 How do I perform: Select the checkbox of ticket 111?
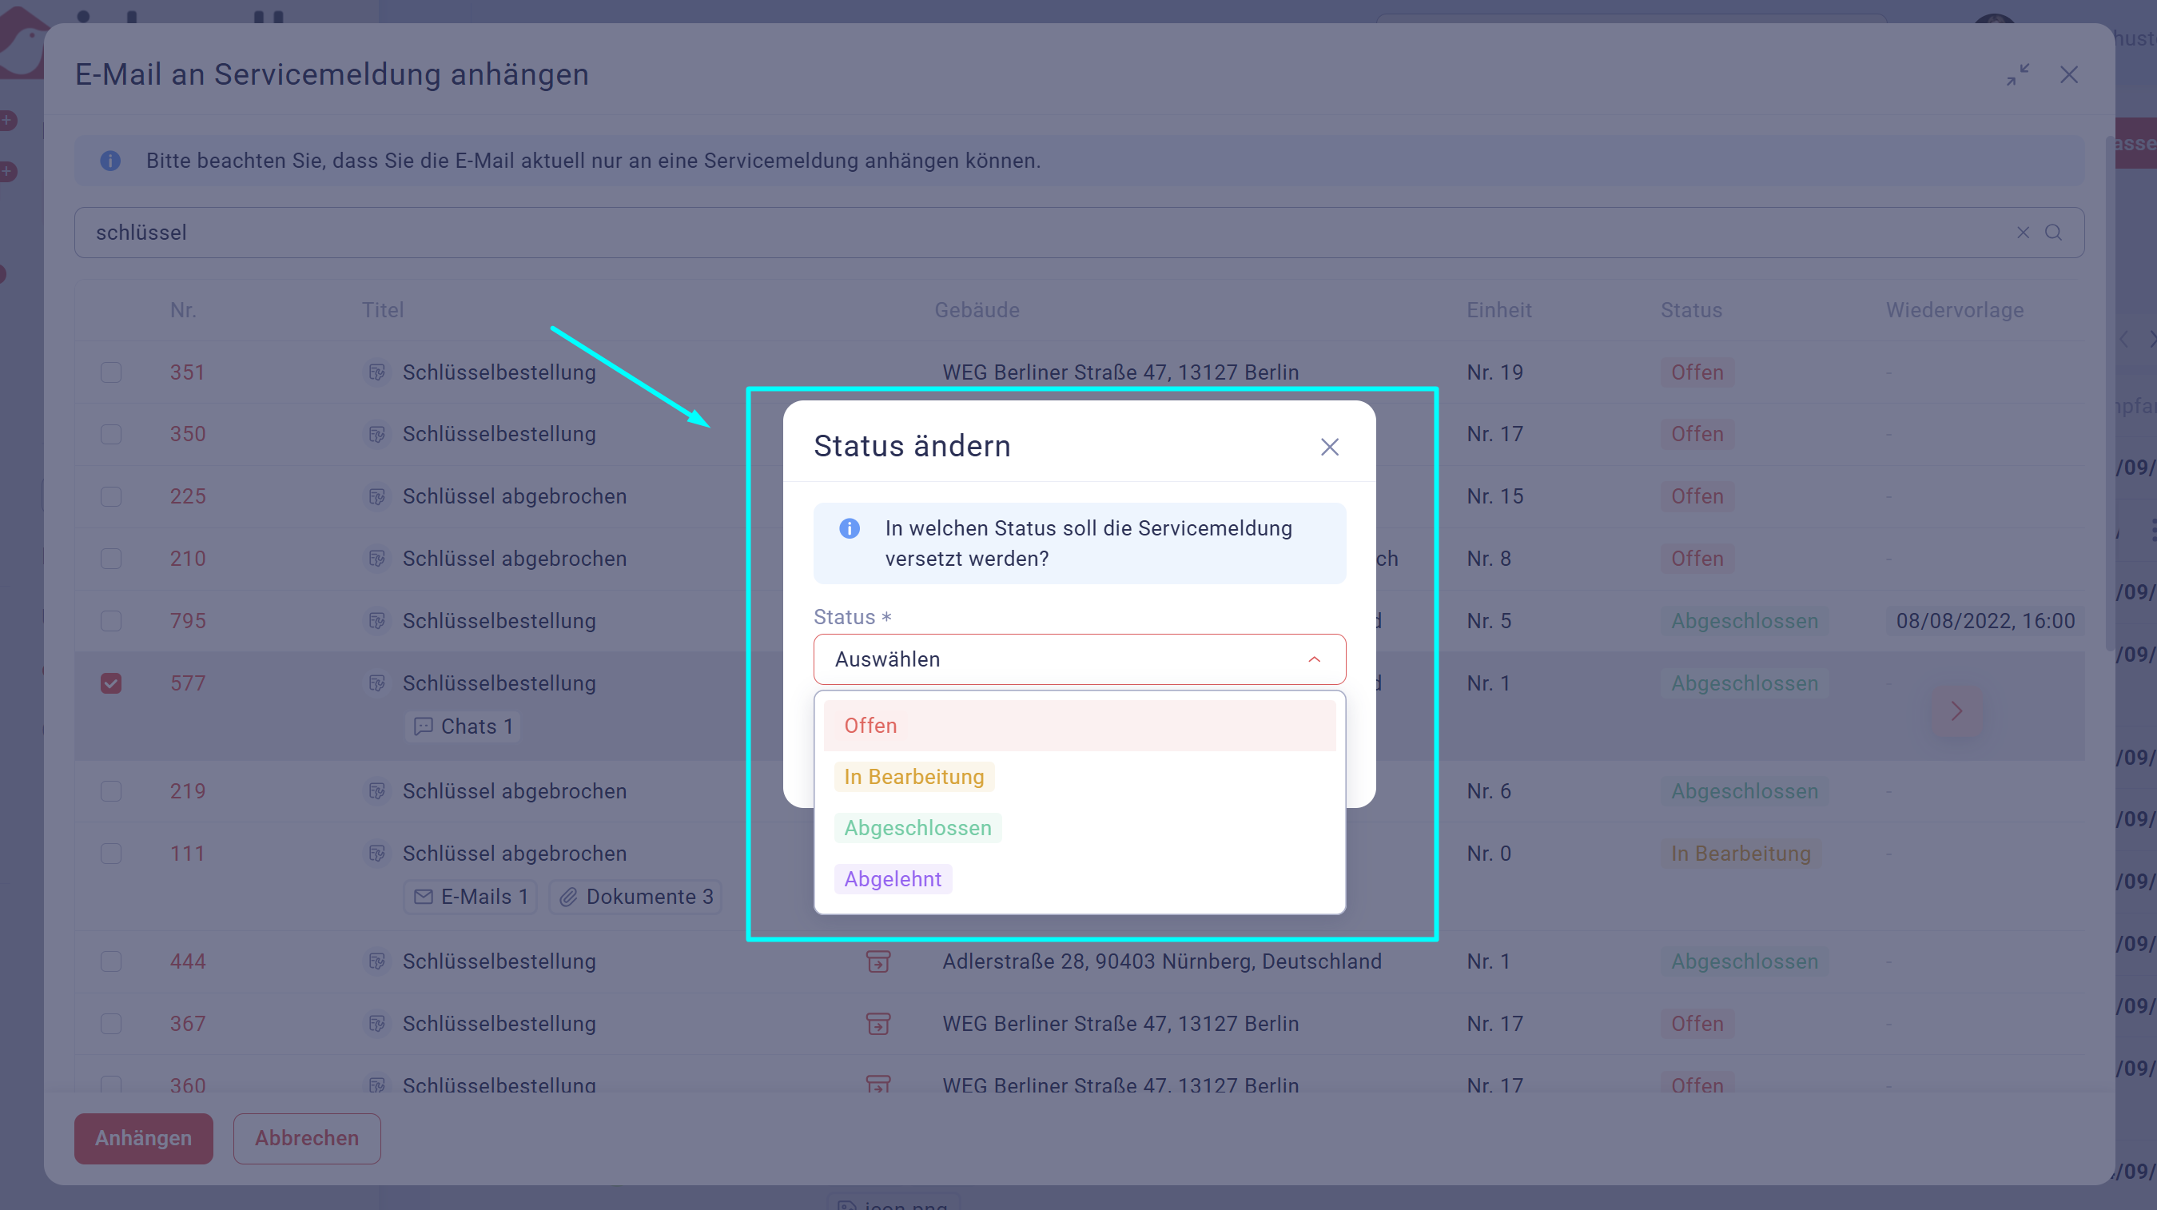coord(110,854)
